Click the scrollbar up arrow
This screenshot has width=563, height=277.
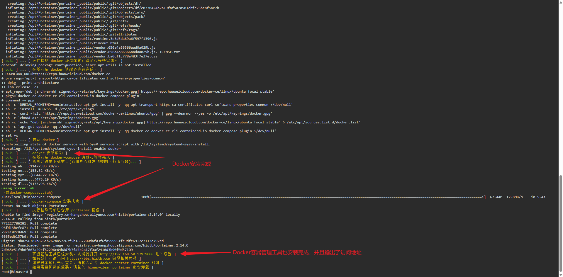[x=561, y=2]
